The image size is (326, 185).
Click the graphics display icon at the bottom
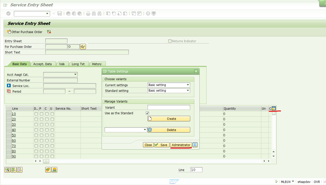[x=54, y=169]
